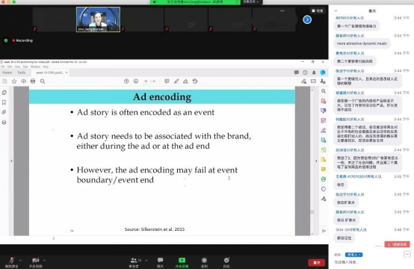Select the highlighter pen tool in toolbar
The width and height of the screenshot is (414, 269).
176,81
